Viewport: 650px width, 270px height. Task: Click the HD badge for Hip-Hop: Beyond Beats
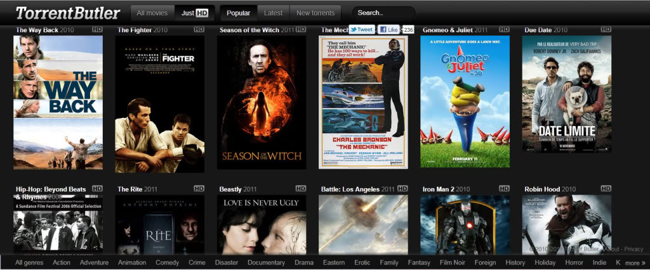click(97, 188)
